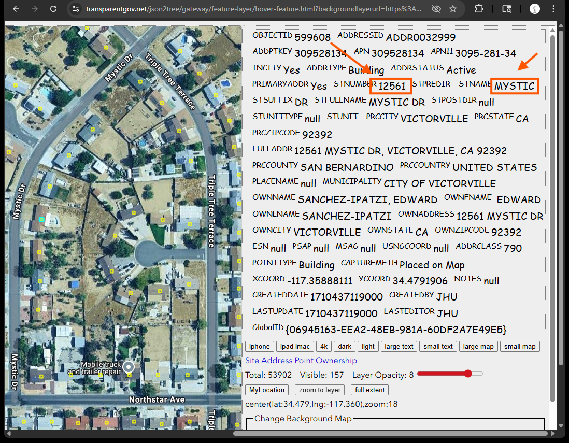Click the zoom to layer button
Viewport: 569px width, 443px height.
coord(320,390)
